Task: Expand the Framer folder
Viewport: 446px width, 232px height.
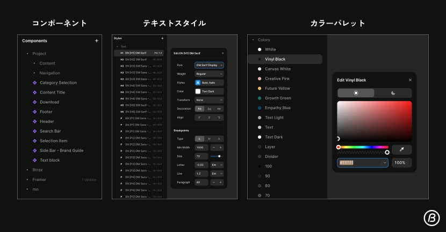Action: [27, 180]
